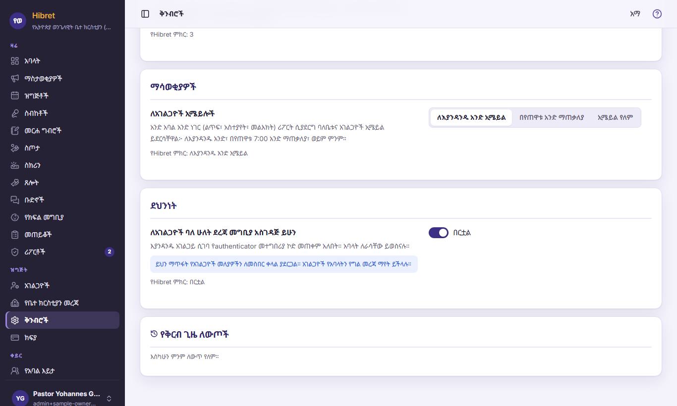Click the መጠይቆች clipboard icon
The width and height of the screenshot is (677, 406).
click(15, 234)
